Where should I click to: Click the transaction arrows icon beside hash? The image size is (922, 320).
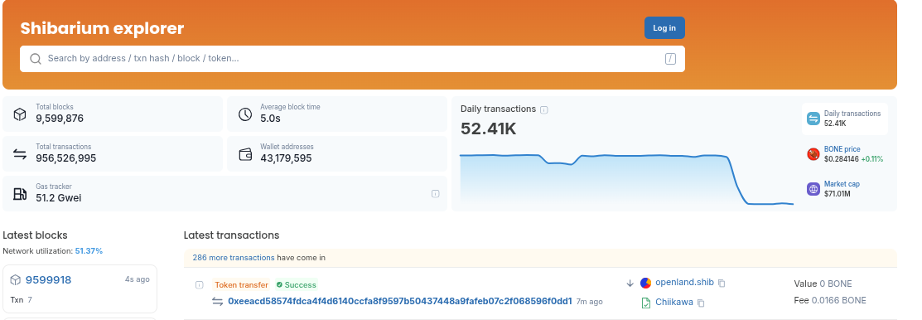click(218, 301)
